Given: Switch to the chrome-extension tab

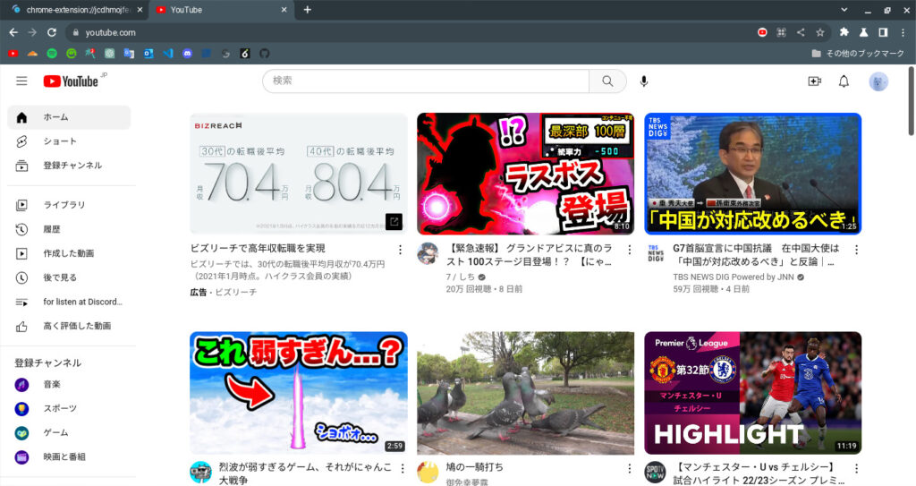Looking at the screenshot, I should (76, 10).
